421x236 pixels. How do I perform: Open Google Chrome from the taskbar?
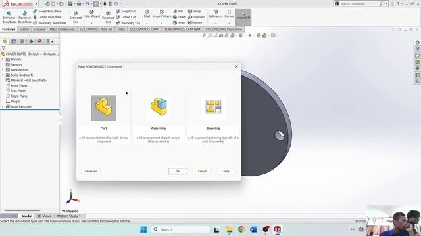point(241,229)
